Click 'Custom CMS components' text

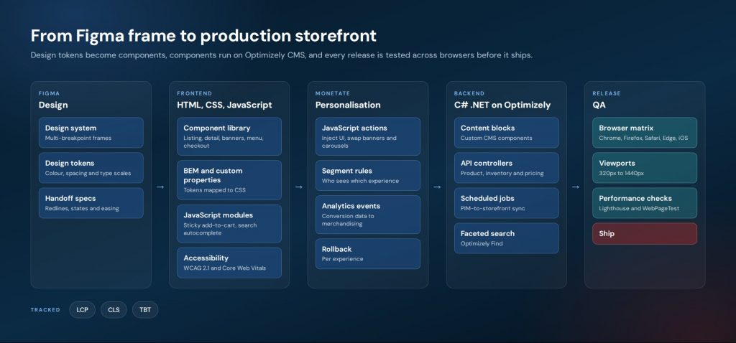click(497, 138)
